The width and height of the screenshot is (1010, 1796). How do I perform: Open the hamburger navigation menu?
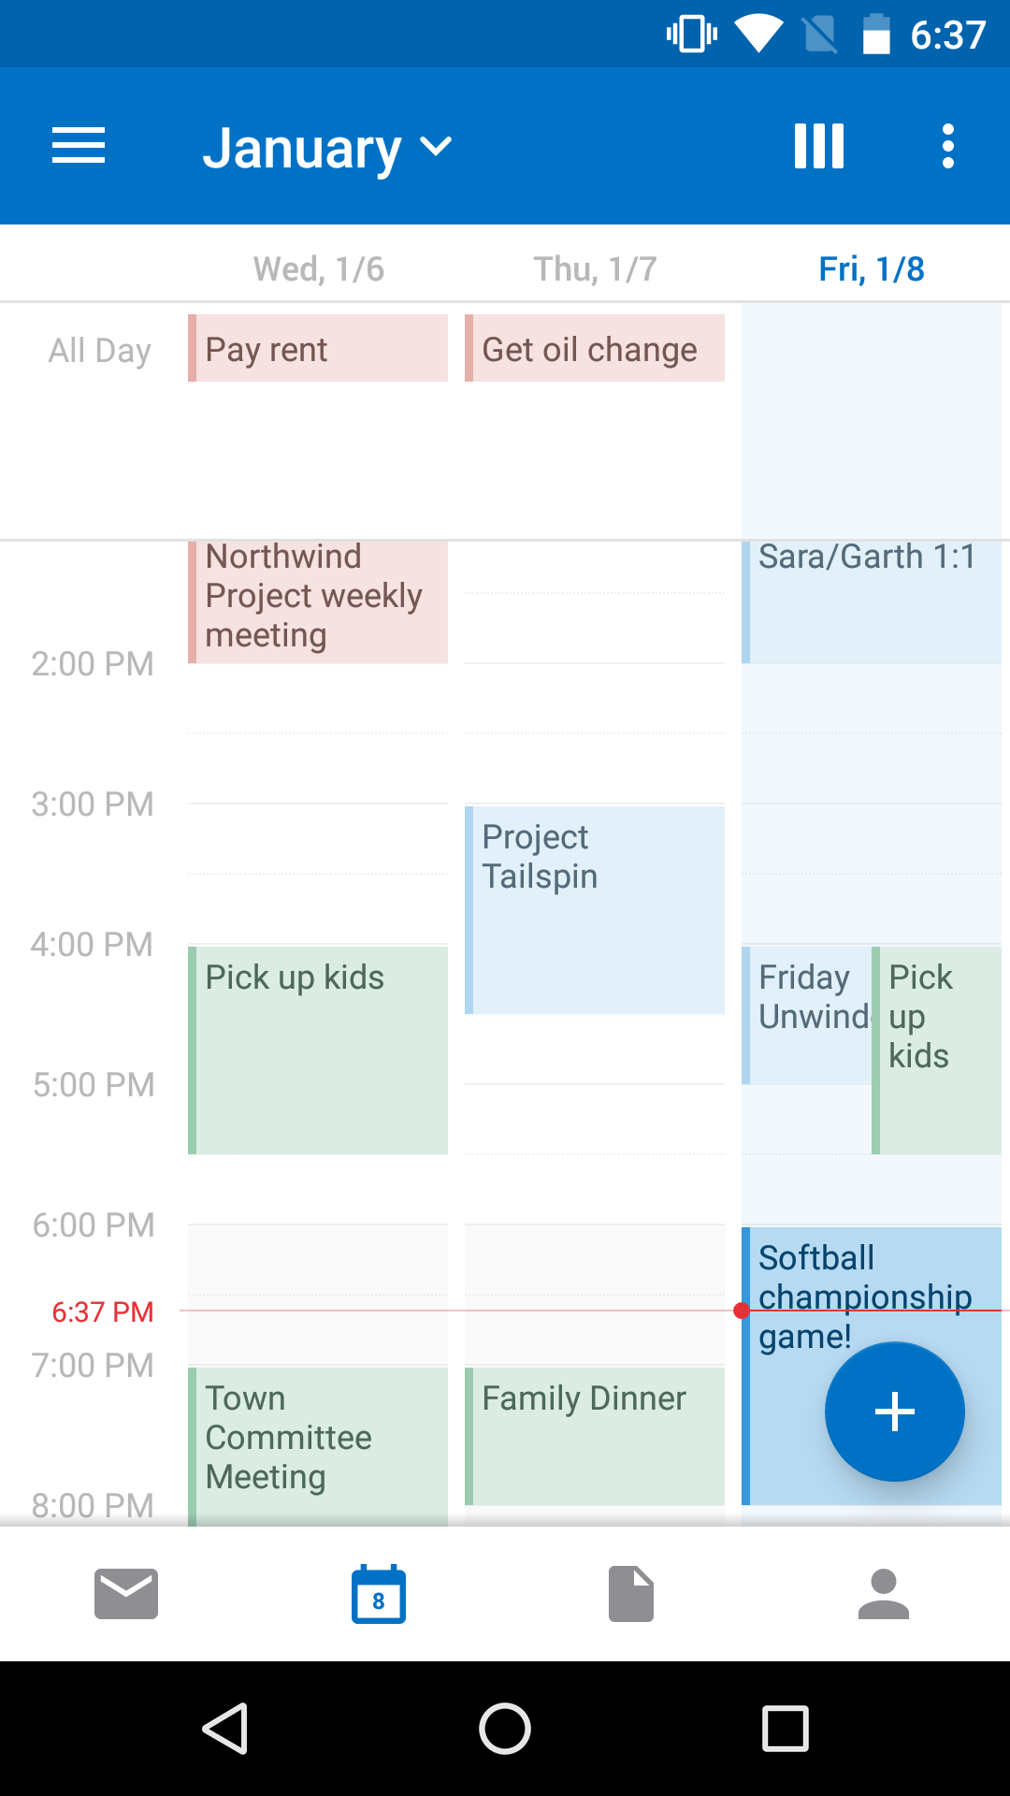pyautogui.click(x=79, y=147)
